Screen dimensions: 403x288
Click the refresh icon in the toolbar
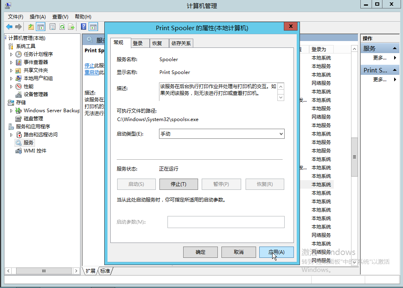tap(63, 27)
